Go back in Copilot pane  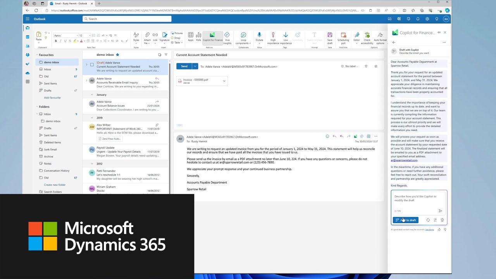(x=394, y=42)
